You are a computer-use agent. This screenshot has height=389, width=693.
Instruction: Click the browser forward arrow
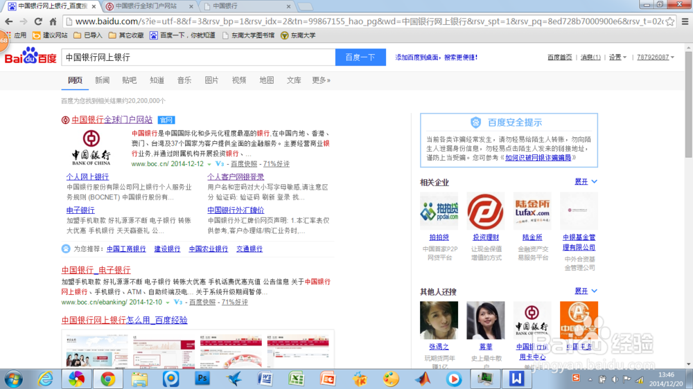point(24,21)
